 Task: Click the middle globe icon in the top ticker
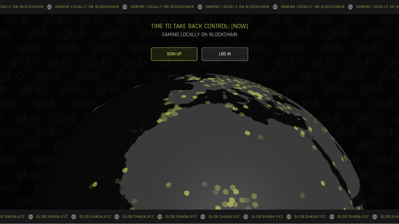click(200, 7)
